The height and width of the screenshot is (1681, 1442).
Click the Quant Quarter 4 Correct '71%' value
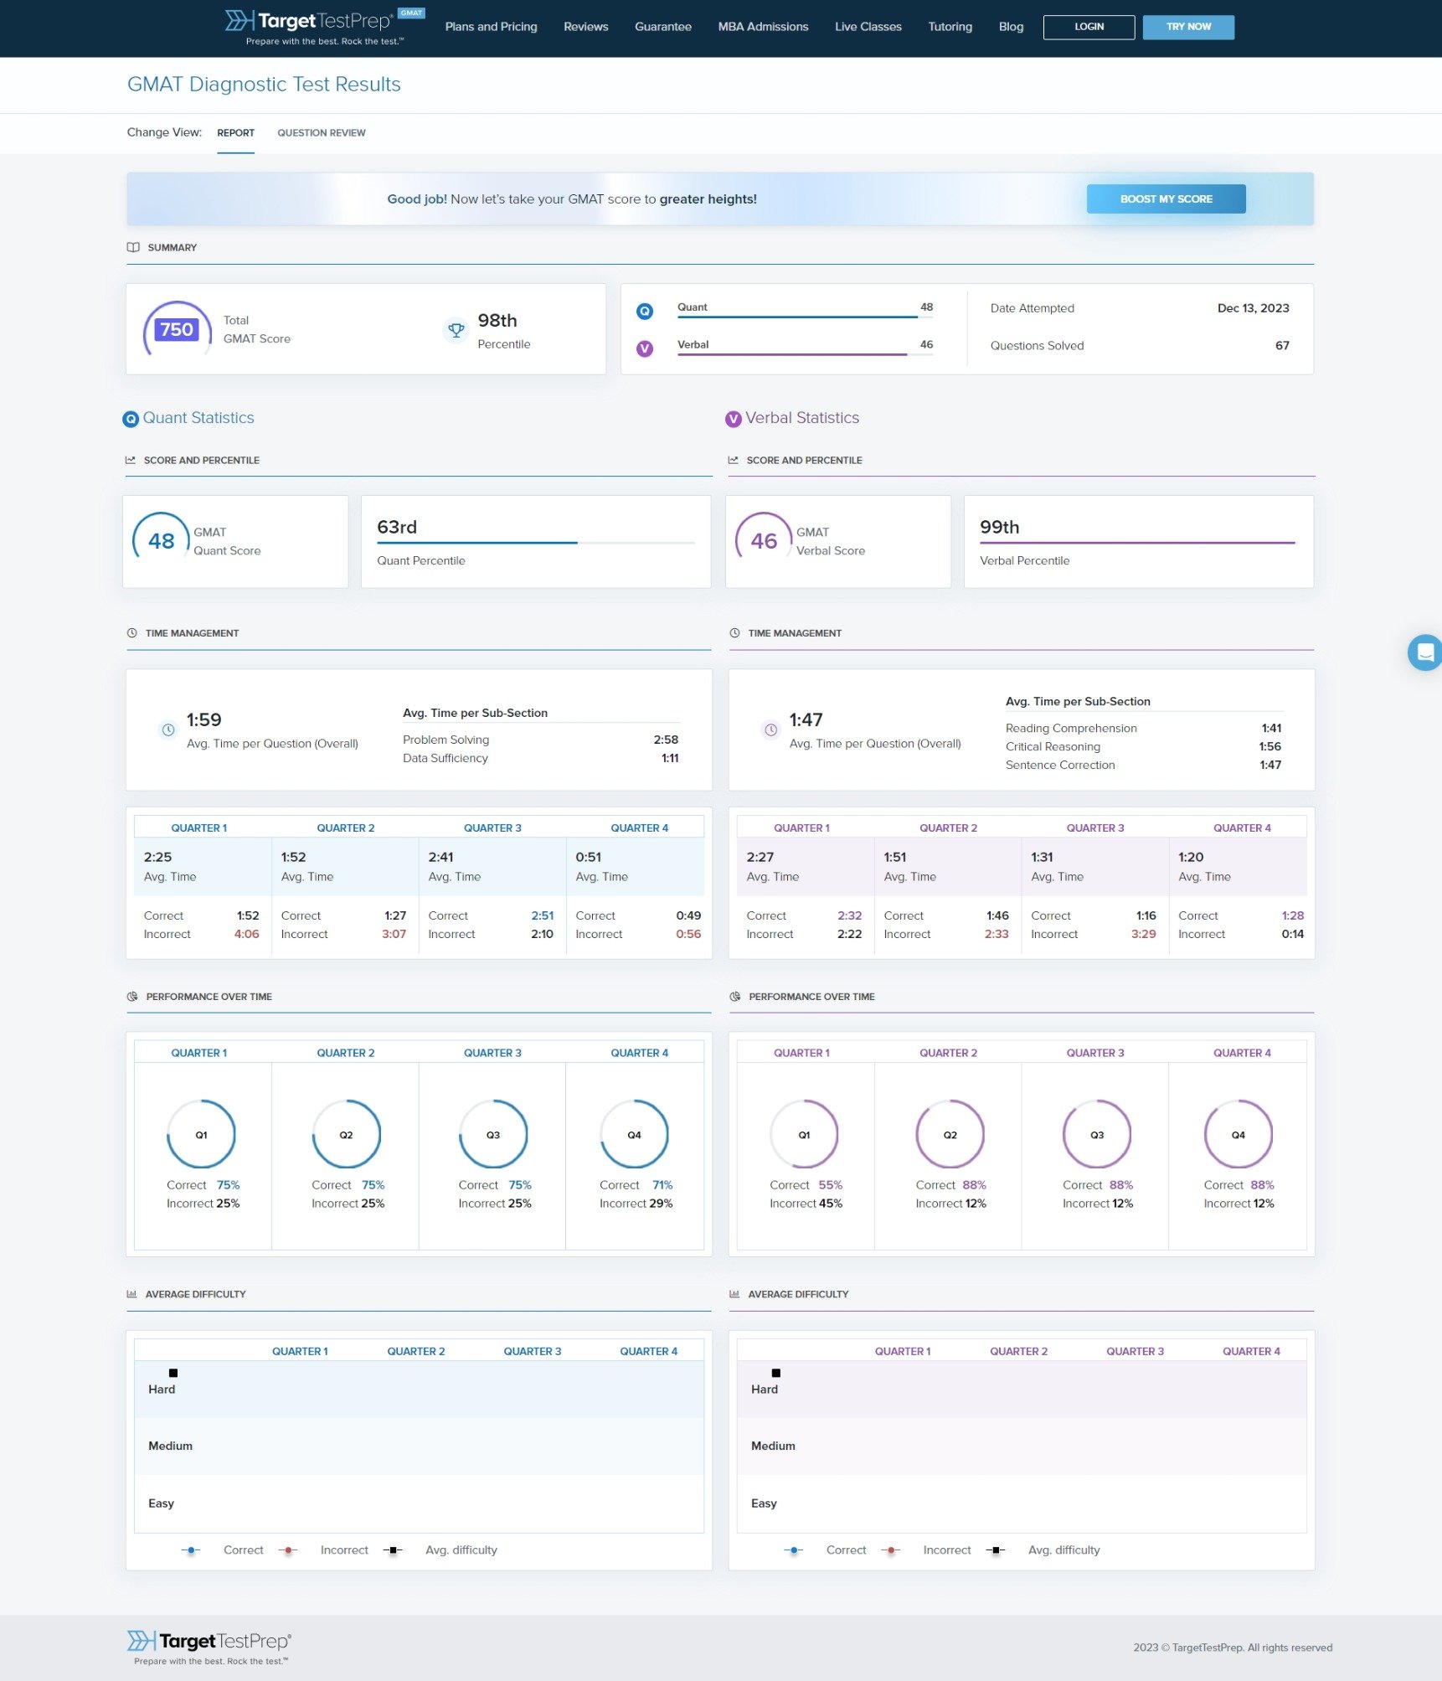662,1185
